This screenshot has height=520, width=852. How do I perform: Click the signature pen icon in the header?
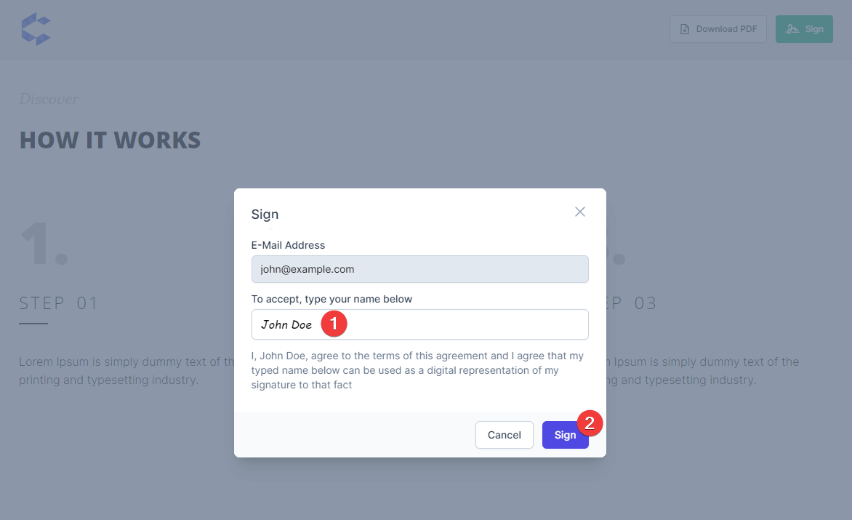792,29
